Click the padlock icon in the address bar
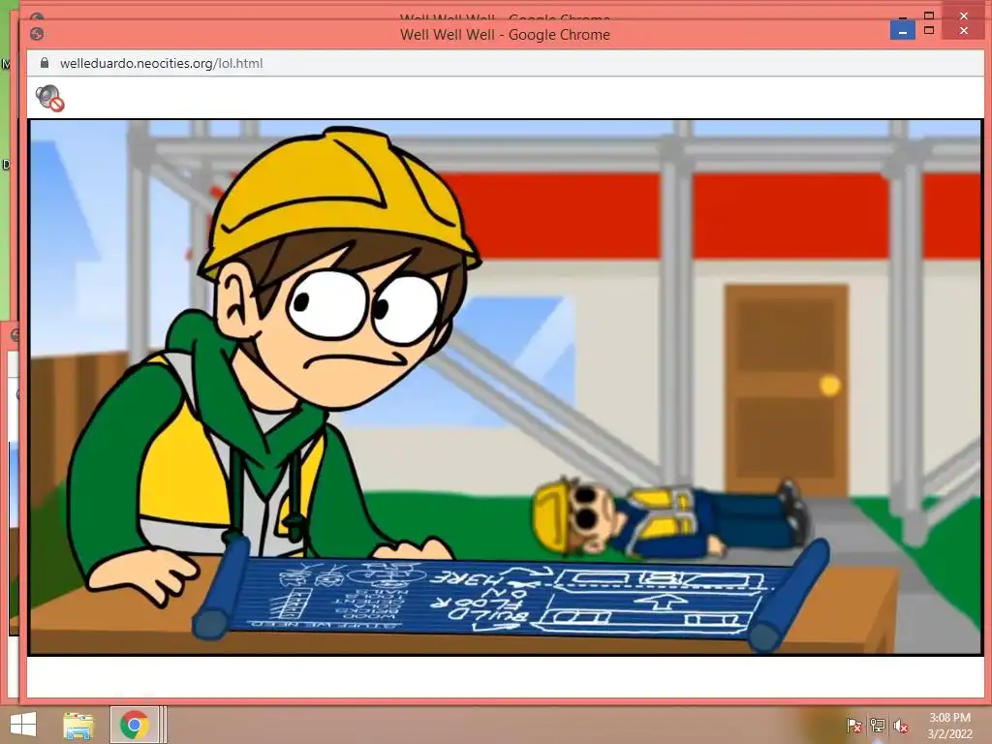Viewport: 992px width, 744px height. 45,63
